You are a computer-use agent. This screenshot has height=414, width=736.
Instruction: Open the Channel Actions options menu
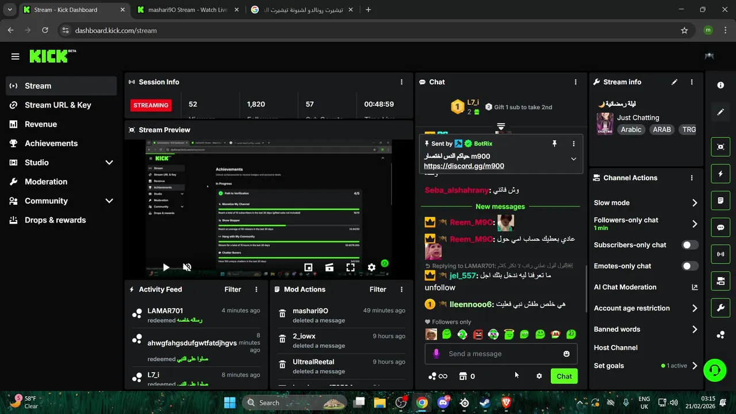click(x=692, y=178)
